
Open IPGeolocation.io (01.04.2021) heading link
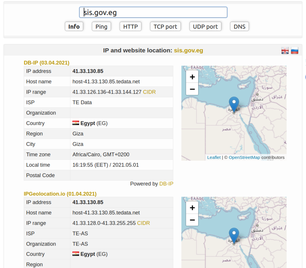60,194
